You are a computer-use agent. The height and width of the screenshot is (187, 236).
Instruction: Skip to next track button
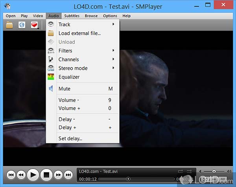pos(68,175)
